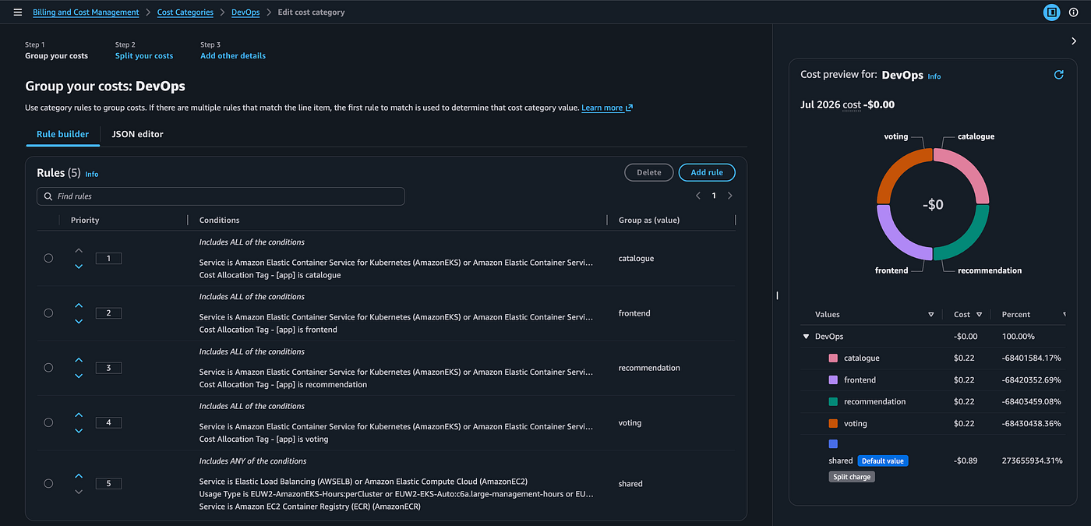Screen dimensions: 1091x526
Task: Open Info link next to Rules heading
Action: click(x=92, y=174)
